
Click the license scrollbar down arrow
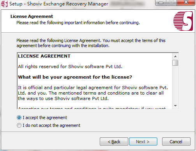coord(175,106)
